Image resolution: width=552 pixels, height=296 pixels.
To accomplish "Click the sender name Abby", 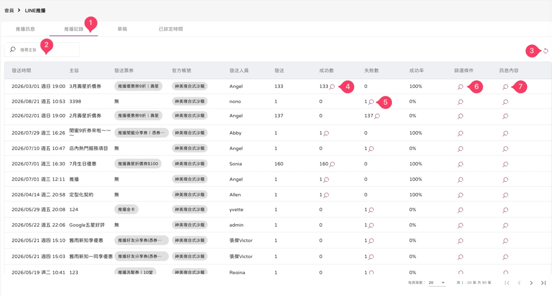I will (235, 133).
